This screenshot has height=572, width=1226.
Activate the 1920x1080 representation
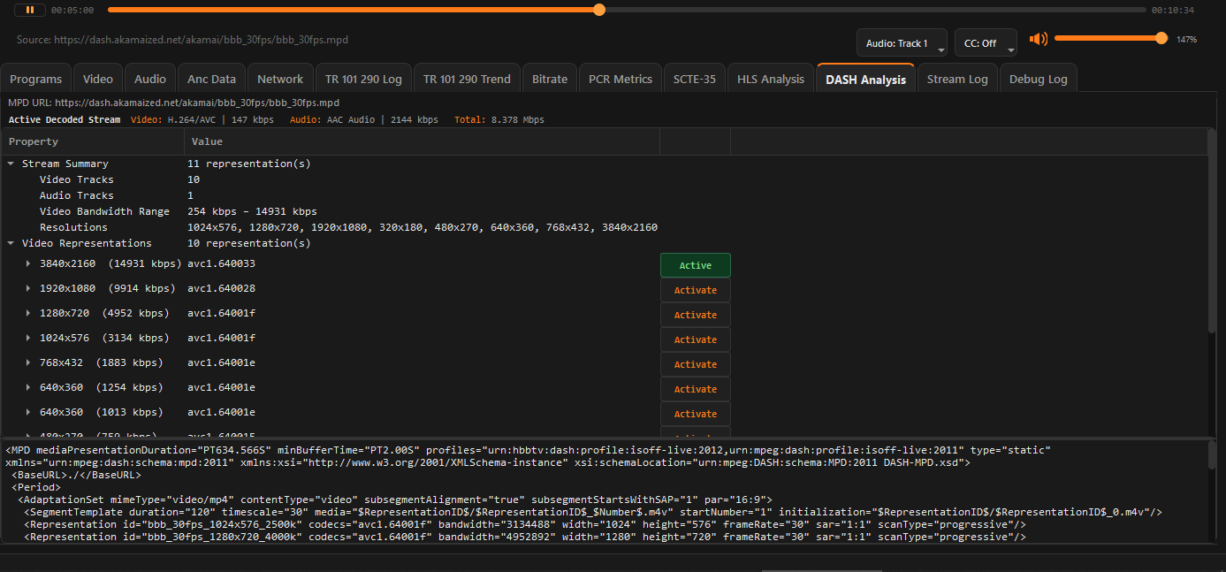pyautogui.click(x=695, y=291)
